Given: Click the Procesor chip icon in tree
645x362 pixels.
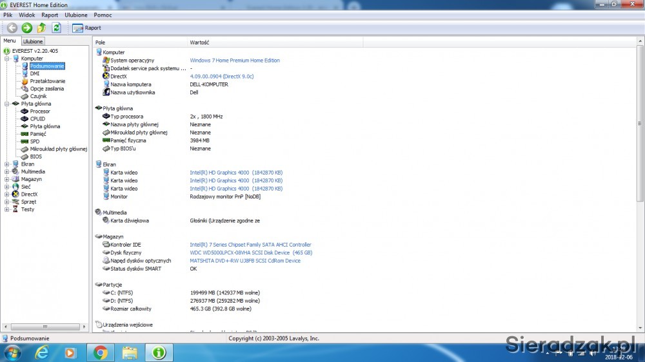Looking at the screenshot, I should coord(25,111).
